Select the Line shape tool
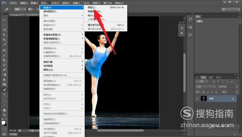Viewport: 242px width, 137px height. point(4,105)
